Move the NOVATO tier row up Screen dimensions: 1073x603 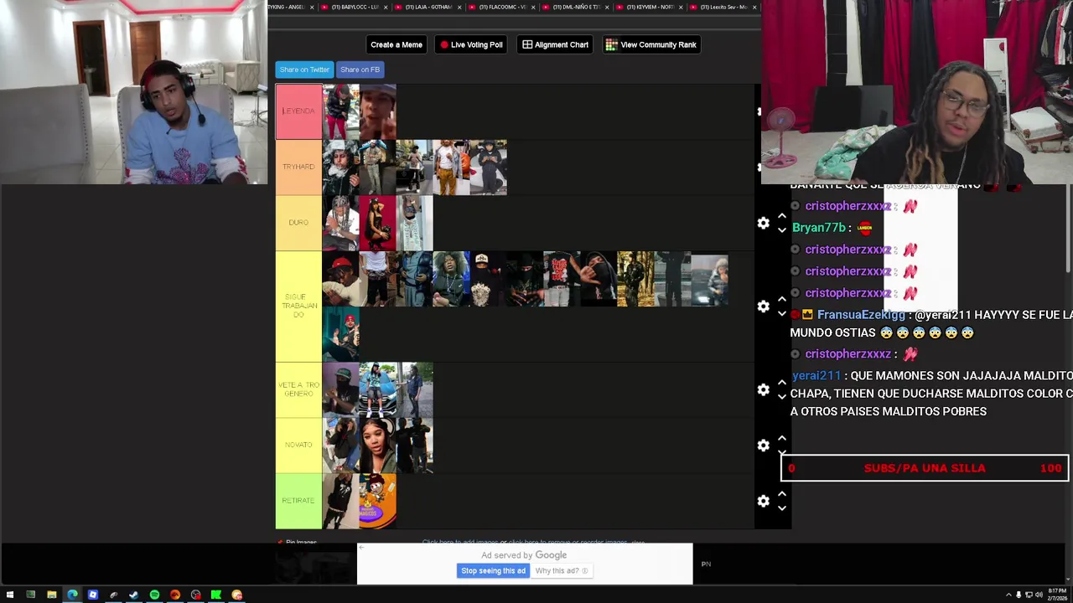[782, 438]
